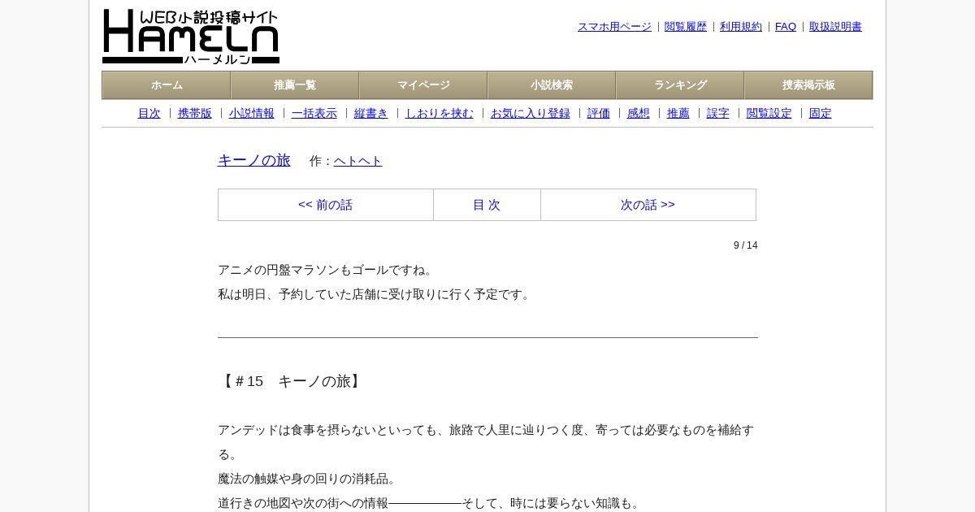
Task: Open the 推薦一覧 tab
Action: click(x=295, y=85)
